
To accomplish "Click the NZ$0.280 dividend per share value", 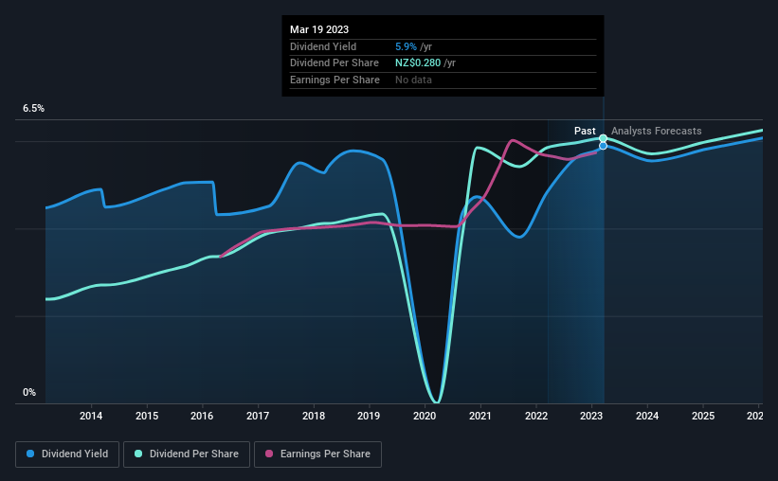I will tap(418, 63).
